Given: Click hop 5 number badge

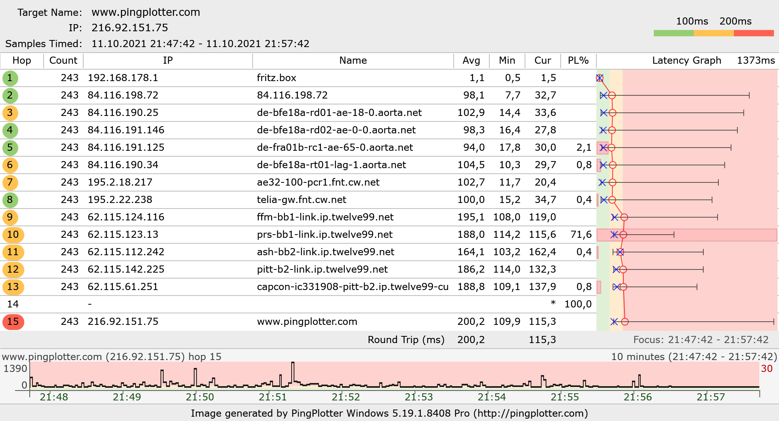Looking at the screenshot, I should point(10,148).
